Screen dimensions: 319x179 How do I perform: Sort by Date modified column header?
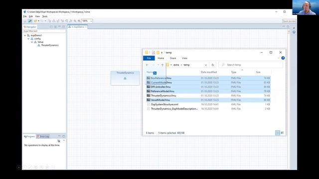209,72
